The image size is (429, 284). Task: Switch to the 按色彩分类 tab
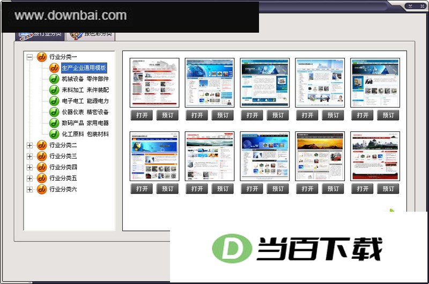91,36
